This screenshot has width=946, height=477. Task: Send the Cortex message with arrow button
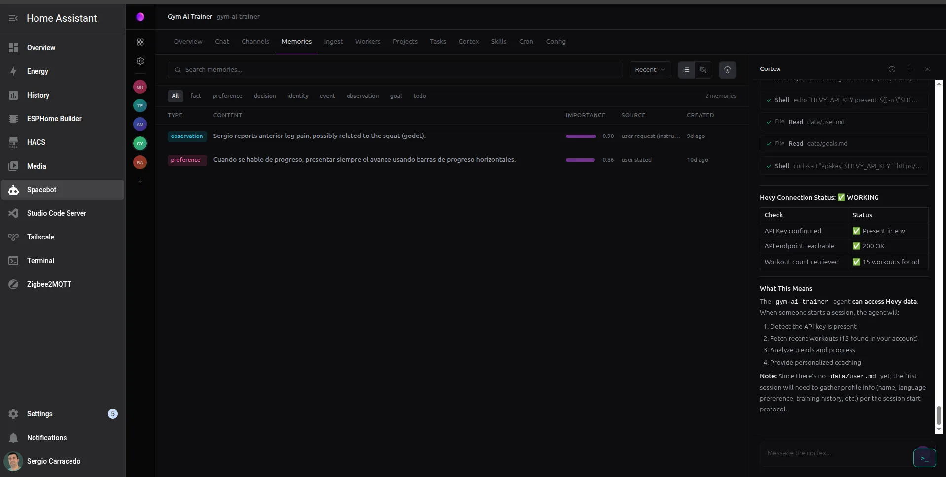[924, 458]
